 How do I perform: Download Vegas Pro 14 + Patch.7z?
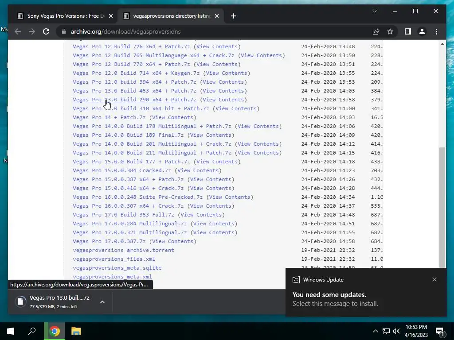click(109, 117)
